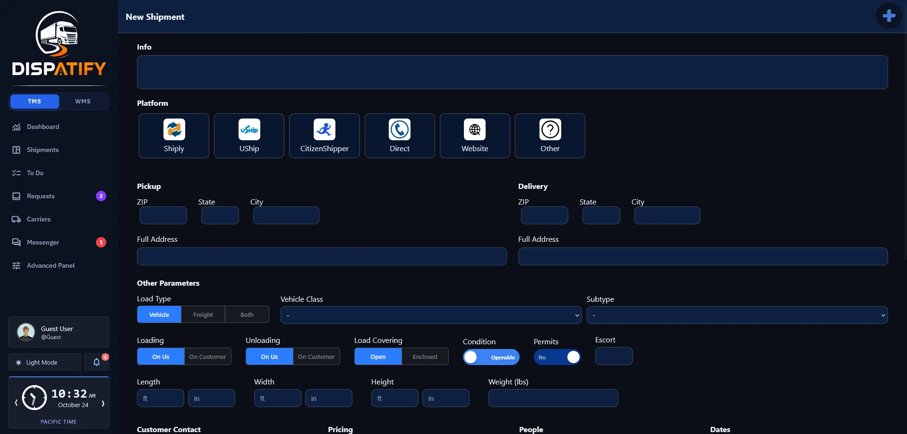Image resolution: width=907 pixels, height=434 pixels.
Task: Set Load Covering to Enclosed
Action: (x=425, y=357)
